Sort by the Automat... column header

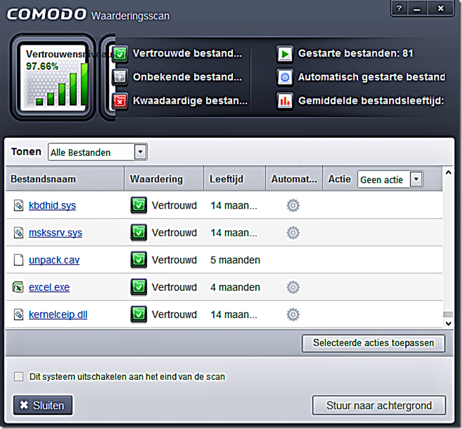tap(294, 179)
